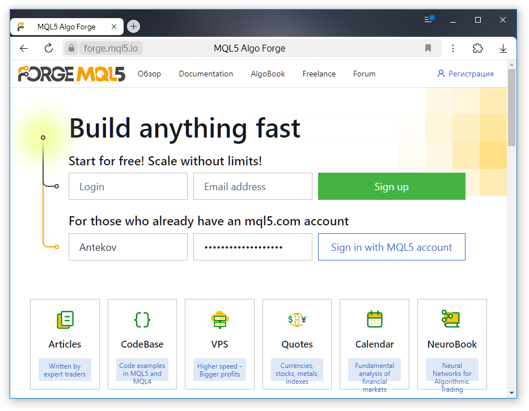
Task: Click the Antekov username field
Action: click(128, 247)
